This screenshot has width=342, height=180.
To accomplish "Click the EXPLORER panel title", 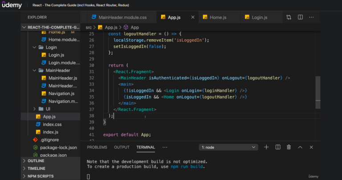I will pos(37,17).
